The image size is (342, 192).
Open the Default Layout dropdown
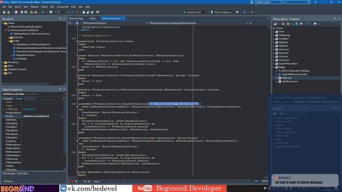282,2
